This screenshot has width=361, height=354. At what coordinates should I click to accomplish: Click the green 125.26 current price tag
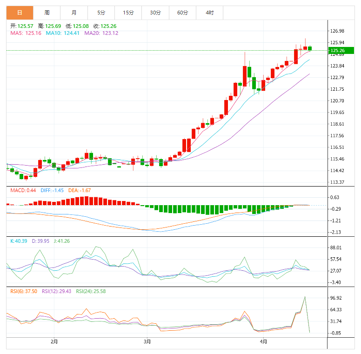coord(341,50)
